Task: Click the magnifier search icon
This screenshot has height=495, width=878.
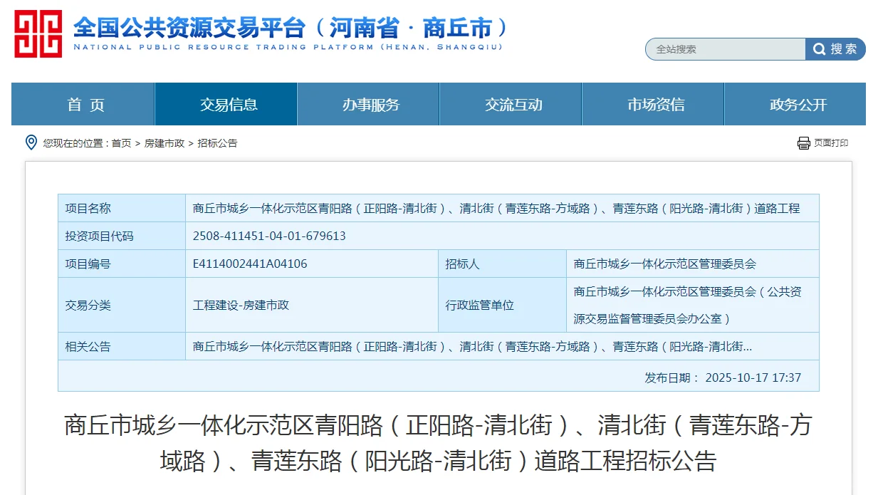Action: pyautogui.click(x=819, y=49)
